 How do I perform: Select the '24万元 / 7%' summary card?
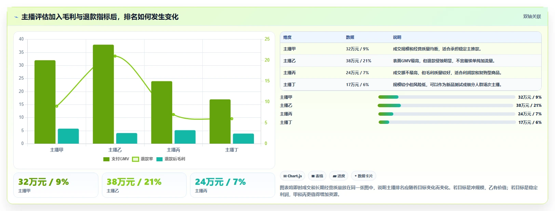(232, 185)
